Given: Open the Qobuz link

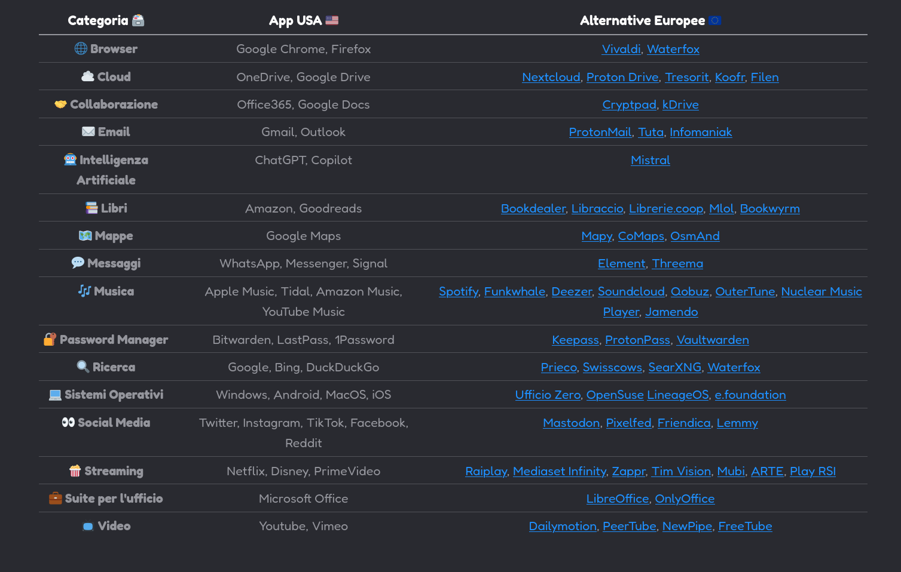Looking at the screenshot, I should [x=690, y=291].
